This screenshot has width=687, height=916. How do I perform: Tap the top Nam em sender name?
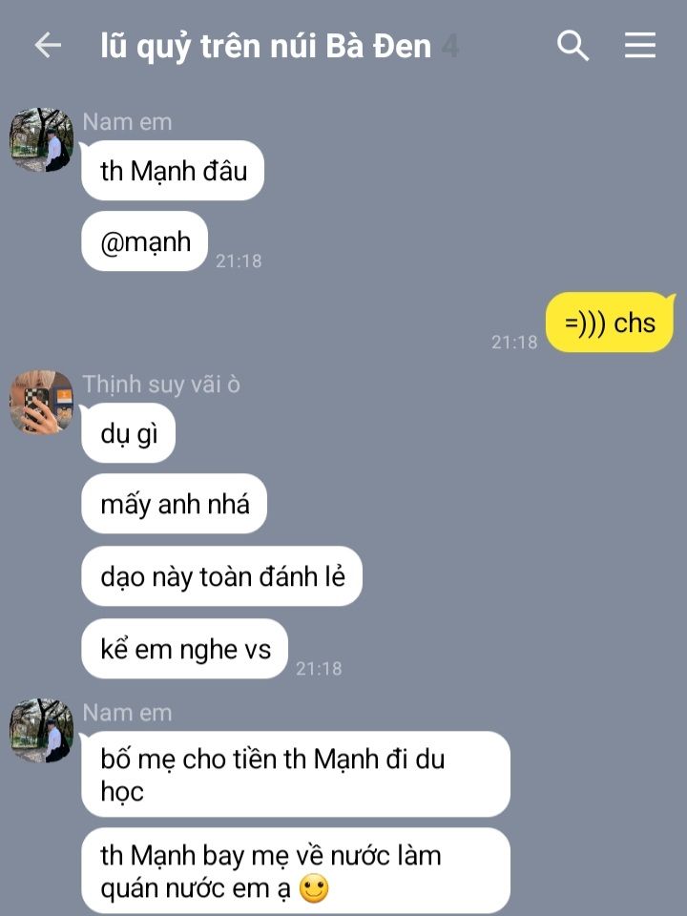(127, 122)
